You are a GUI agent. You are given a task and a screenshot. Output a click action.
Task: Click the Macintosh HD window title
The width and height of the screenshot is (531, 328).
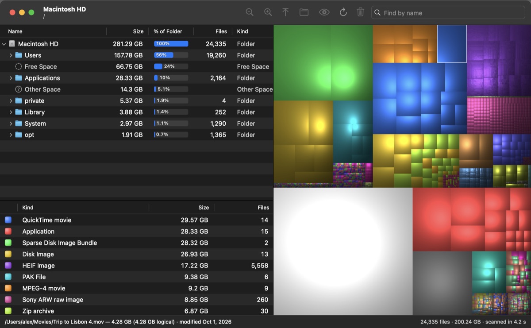tap(65, 9)
